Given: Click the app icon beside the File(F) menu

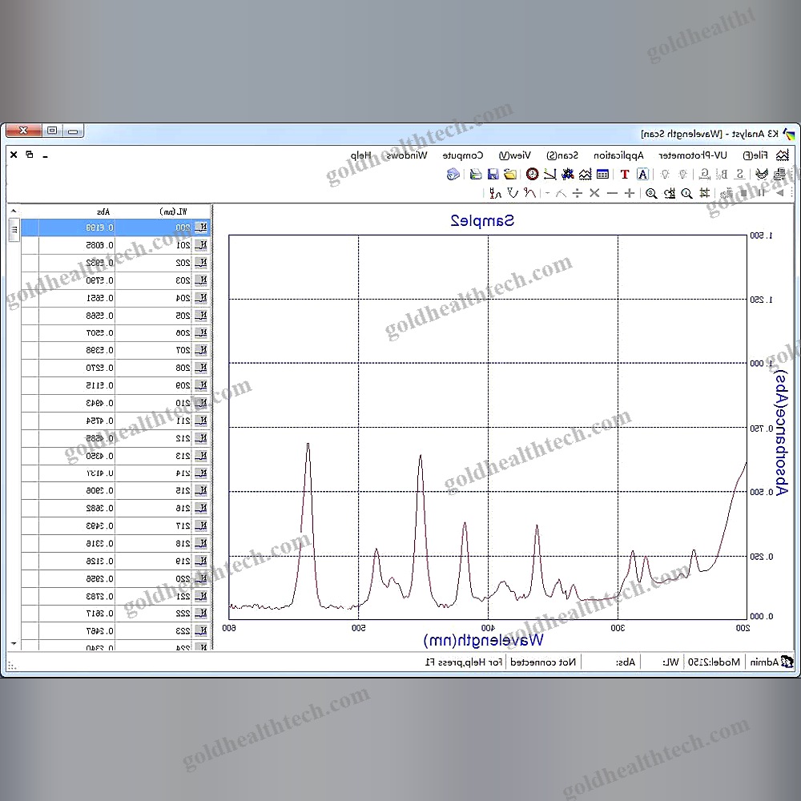Looking at the screenshot, I should pos(782,155).
